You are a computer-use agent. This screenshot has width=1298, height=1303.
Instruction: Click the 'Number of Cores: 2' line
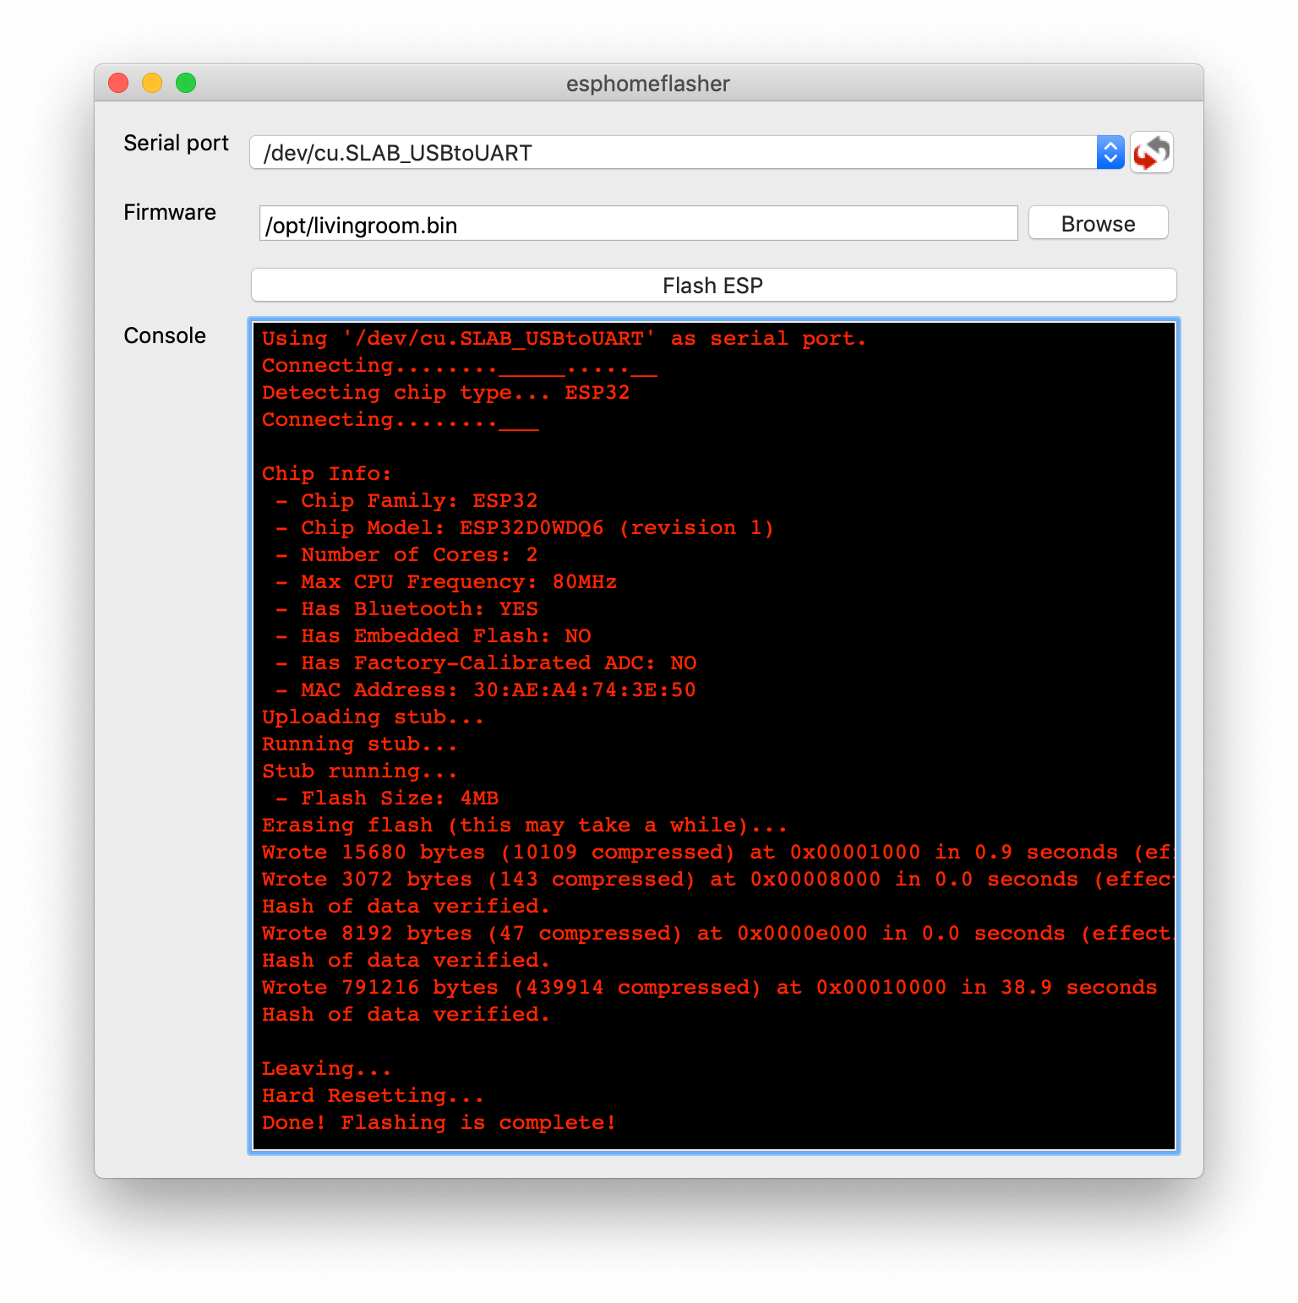[406, 555]
